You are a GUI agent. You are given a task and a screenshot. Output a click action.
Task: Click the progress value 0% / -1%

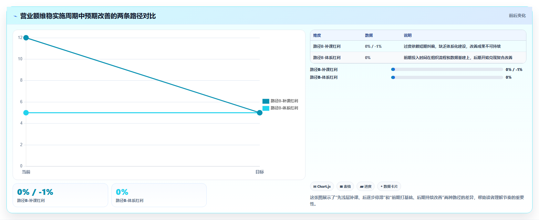tap(514, 70)
